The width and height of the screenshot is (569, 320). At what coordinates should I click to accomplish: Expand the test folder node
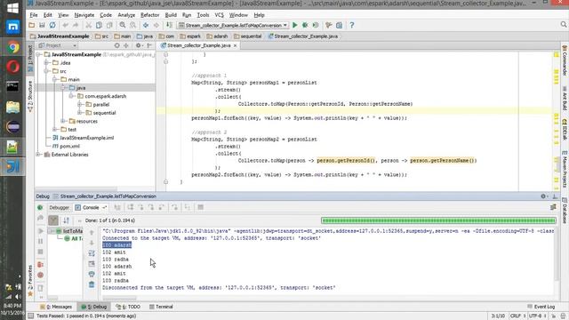[x=55, y=130]
